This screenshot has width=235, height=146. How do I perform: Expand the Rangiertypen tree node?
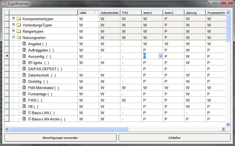13,31
